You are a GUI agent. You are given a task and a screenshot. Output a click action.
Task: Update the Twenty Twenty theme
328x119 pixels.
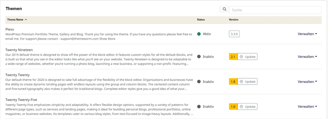[x=247, y=82]
